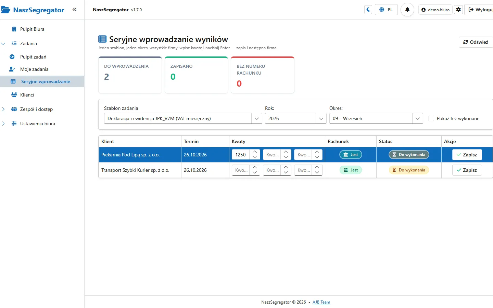Click the NaszSegregator folder logo
The height and width of the screenshot is (308, 493).
tap(5, 10)
